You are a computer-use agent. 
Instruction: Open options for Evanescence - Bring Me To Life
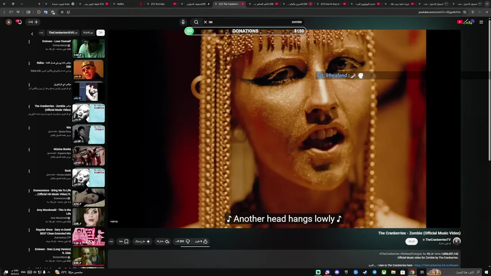click(x=29, y=191)
